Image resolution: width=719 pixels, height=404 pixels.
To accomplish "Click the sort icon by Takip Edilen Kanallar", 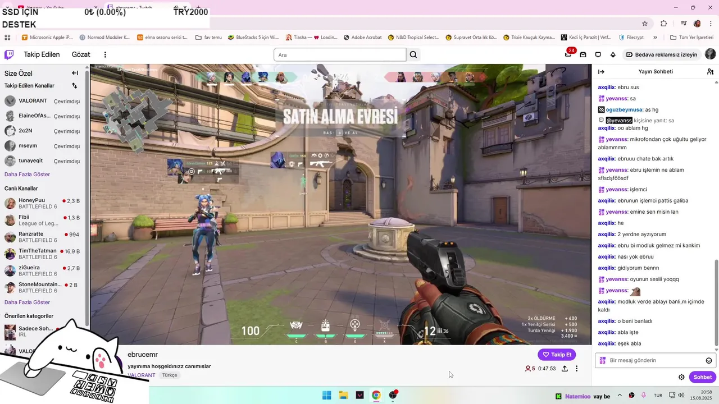I will 74,86.
